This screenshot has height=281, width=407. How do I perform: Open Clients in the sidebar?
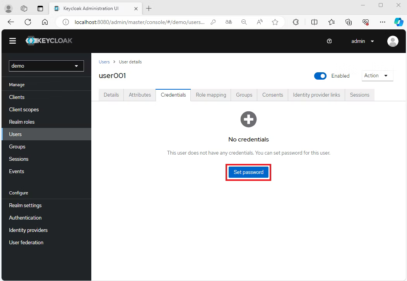46,97
